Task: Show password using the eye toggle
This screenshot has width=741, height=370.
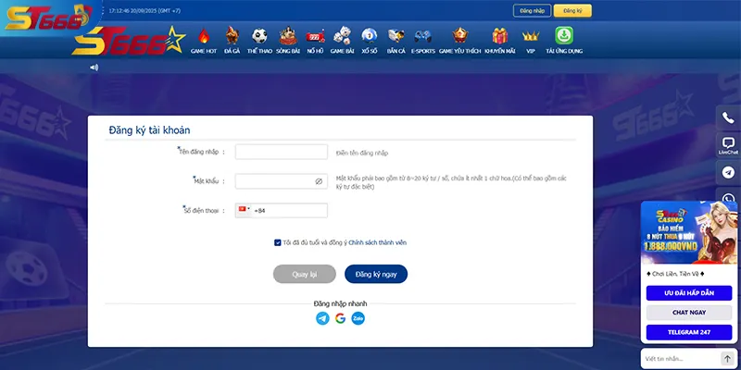Action: [319, 181]
